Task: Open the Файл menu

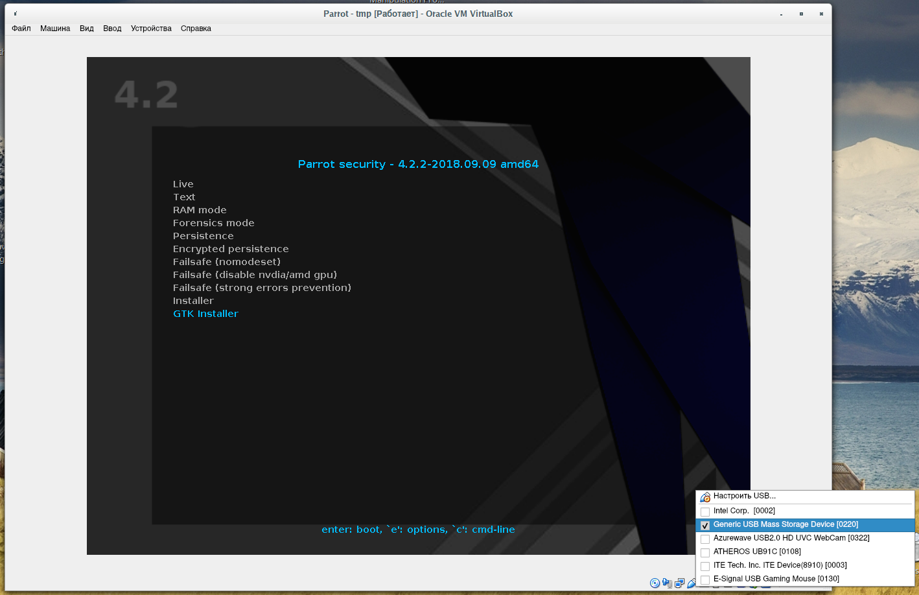Action: click(x=21, y=29)
